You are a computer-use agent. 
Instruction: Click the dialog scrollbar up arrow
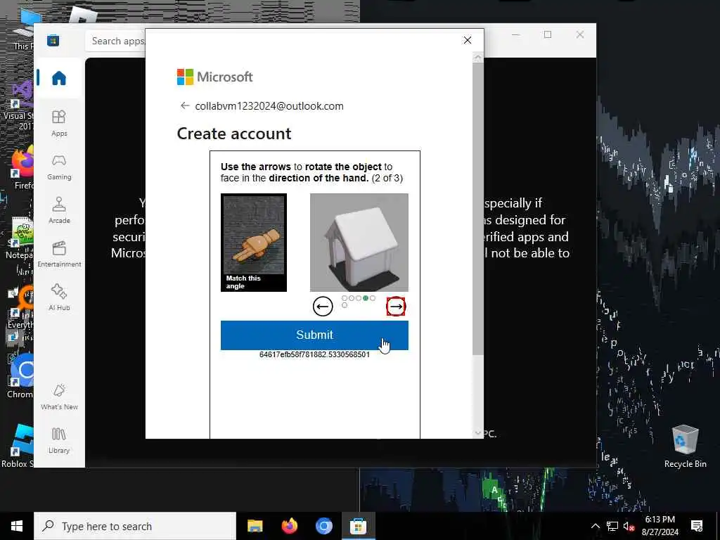pyautogui.click(x=477, y=58)
